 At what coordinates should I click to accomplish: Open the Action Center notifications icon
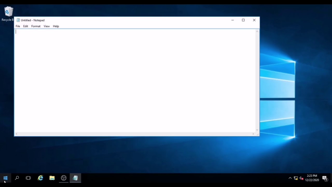tap(325, 178)
